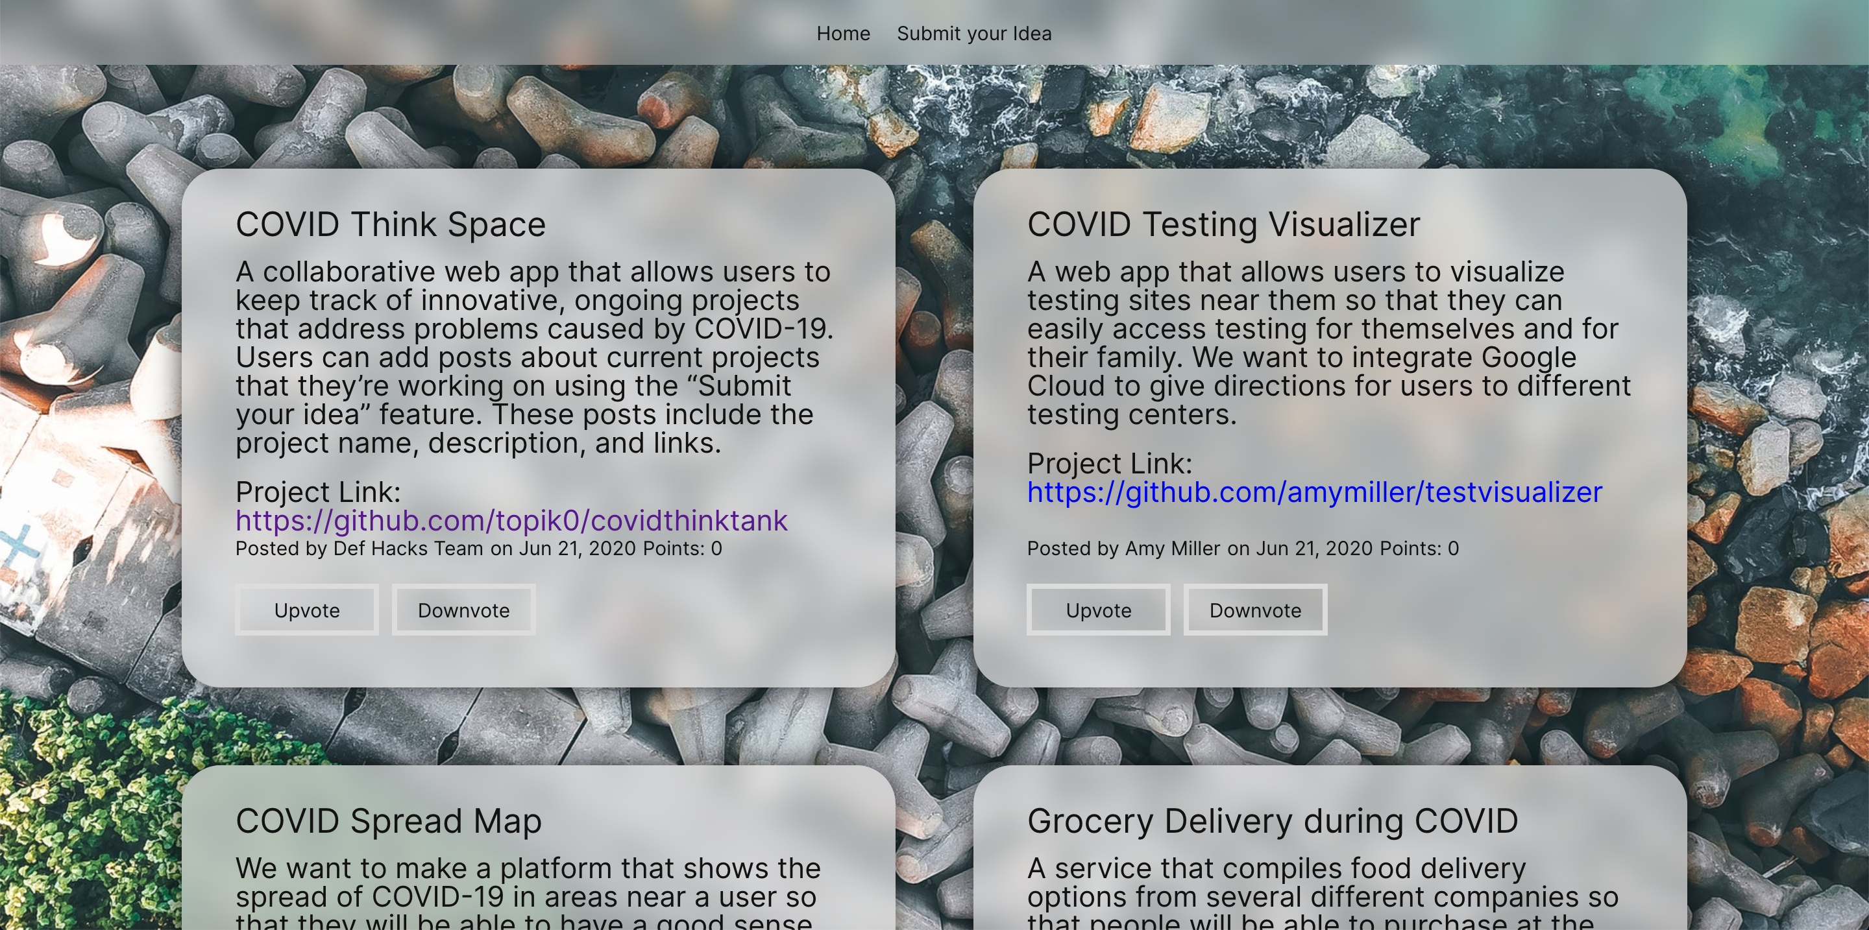Go to Submit your Idea page
This screenshot has height=930, width=1869.
coord(973,34)
